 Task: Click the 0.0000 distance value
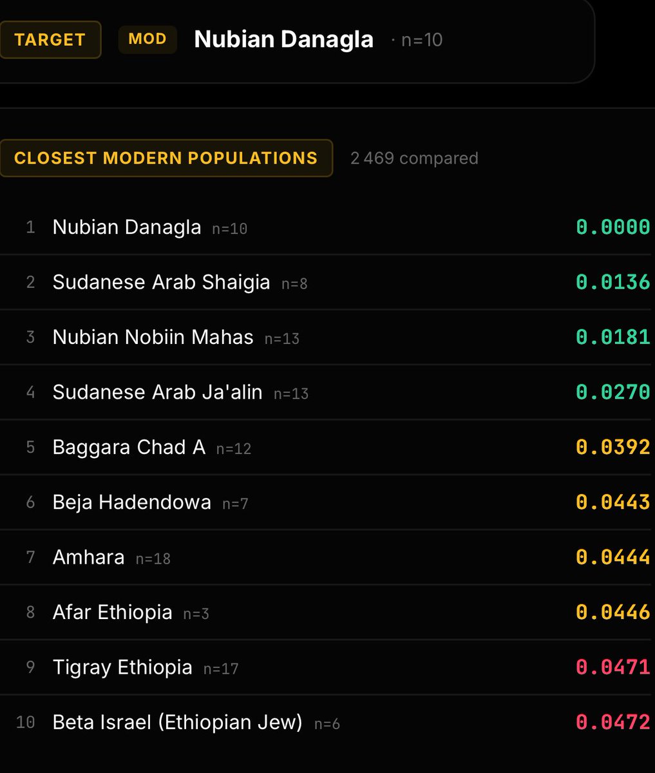(612, 227)
